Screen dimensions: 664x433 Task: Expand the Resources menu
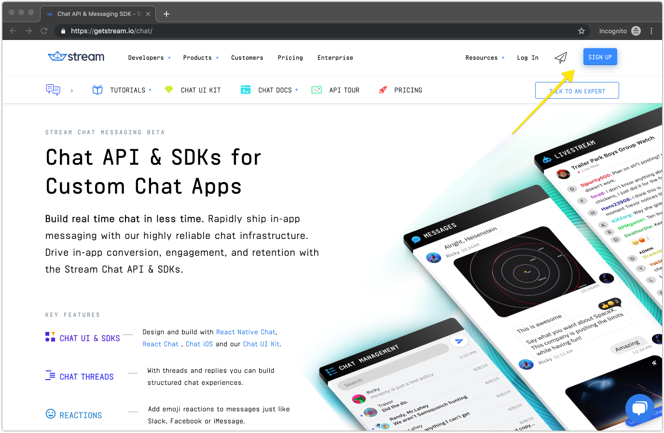[x=485, y=58]
